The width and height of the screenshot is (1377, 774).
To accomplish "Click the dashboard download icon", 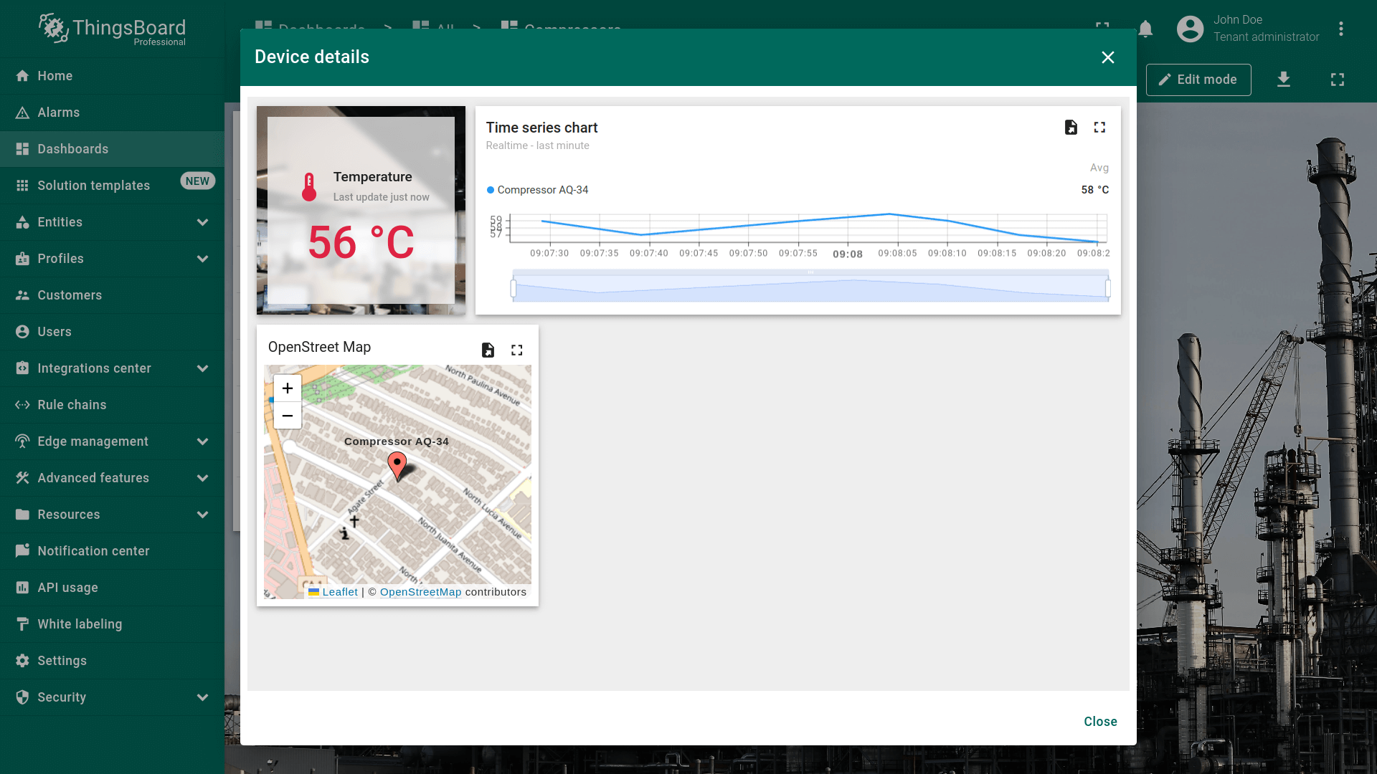I will [1284, 80].
